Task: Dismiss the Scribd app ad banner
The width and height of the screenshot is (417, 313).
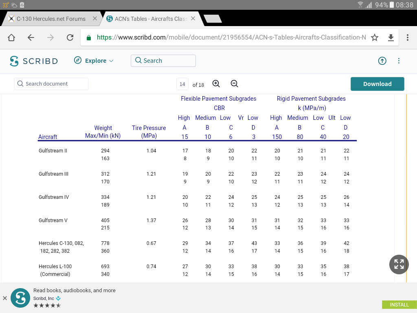Action: (x=5, y=298)
